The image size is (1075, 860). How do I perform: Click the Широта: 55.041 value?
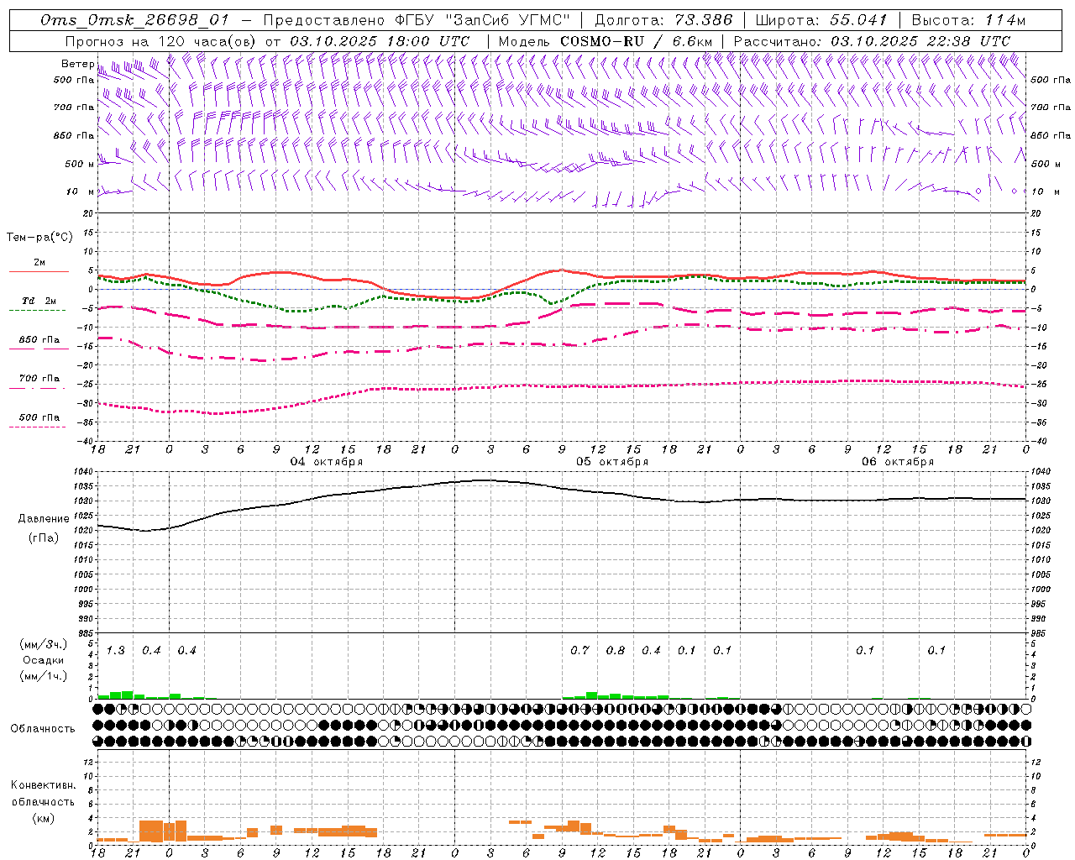[x=821, y=20]
